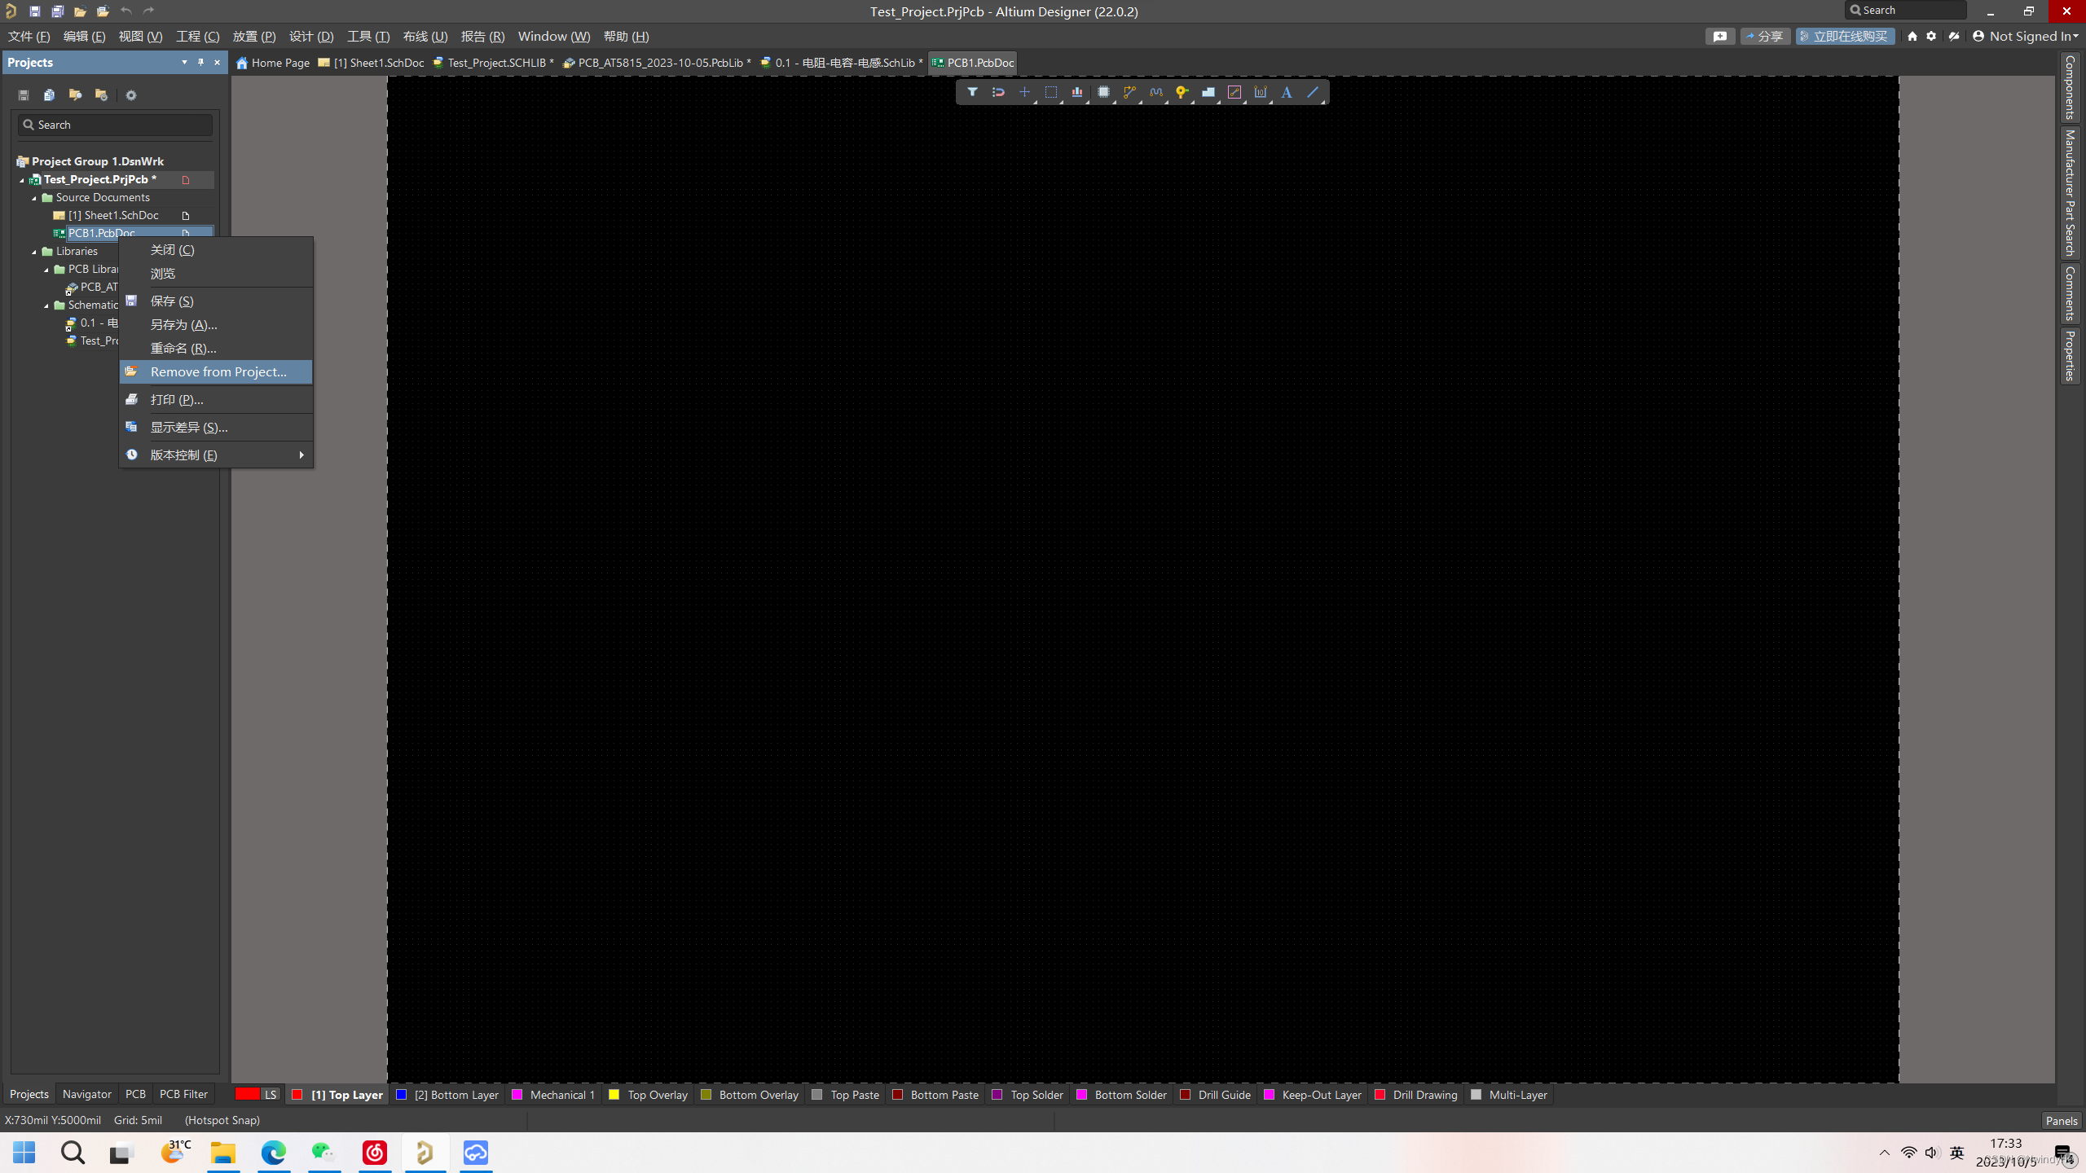Toggle the Mechanical 1 layer color box
Image resolution: width=2086 pixels, height=1173 pixels.
coord(517,1095)
